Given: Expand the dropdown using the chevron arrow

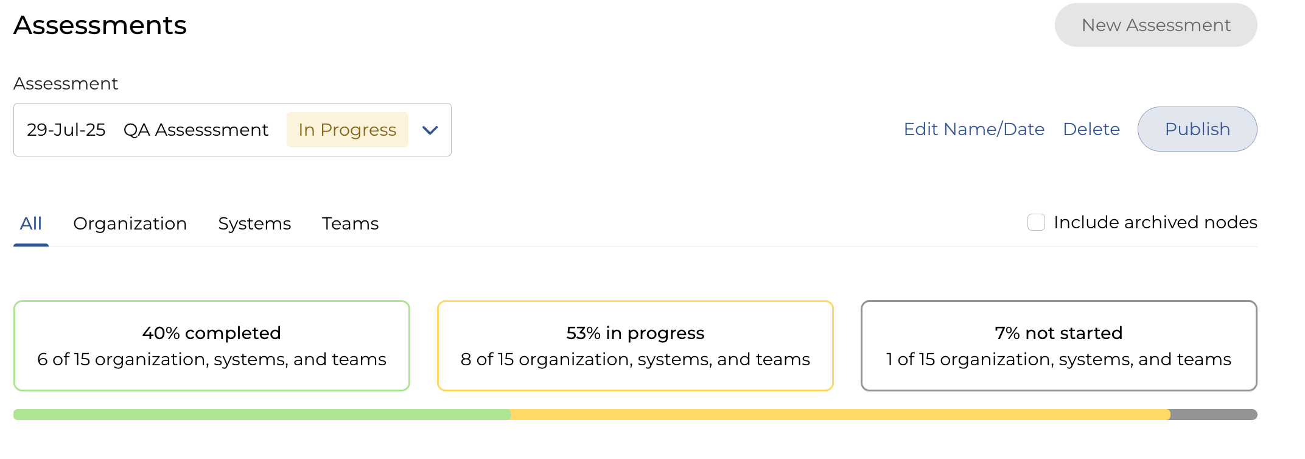Looking at the screenshot, I should pyautogui.click(x=430, y=130).
